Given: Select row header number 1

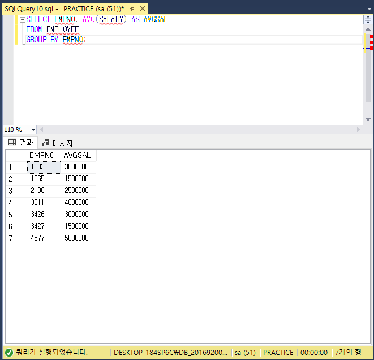Looking at the screenshot, I should (16, 167).
